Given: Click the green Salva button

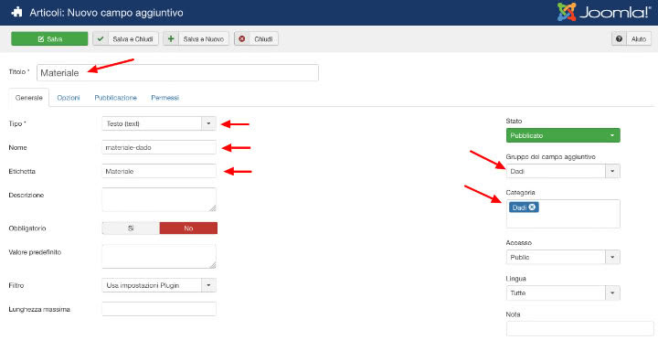Looking at the screenshot, I should 49,38.
